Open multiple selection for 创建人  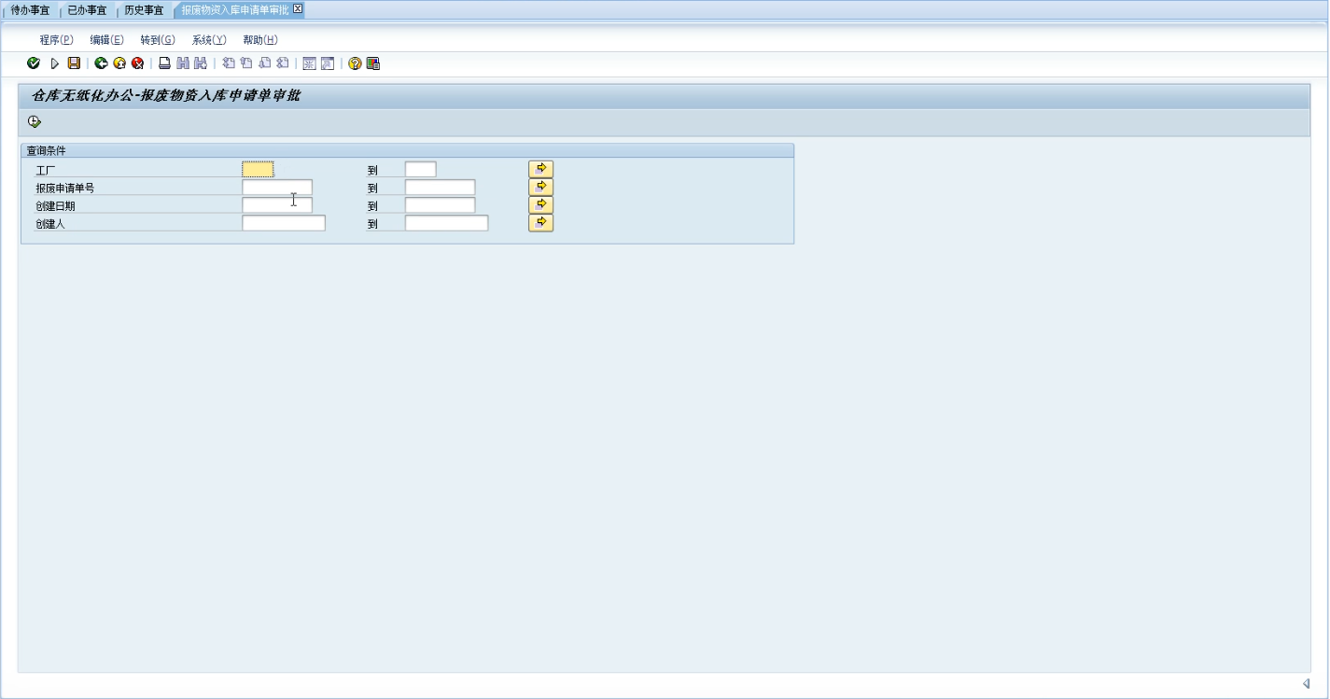point(540,223)
